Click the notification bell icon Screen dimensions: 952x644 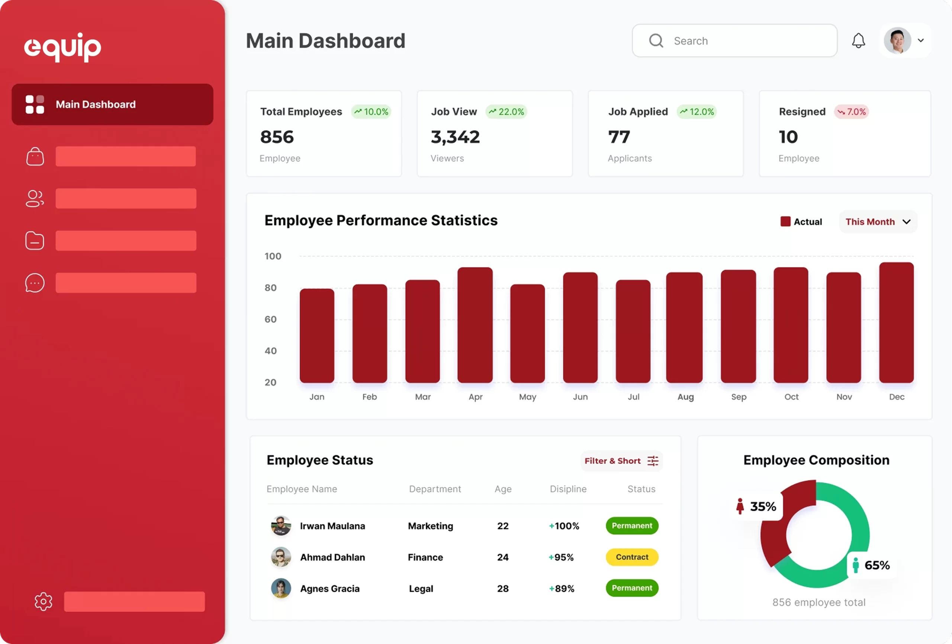858,41
